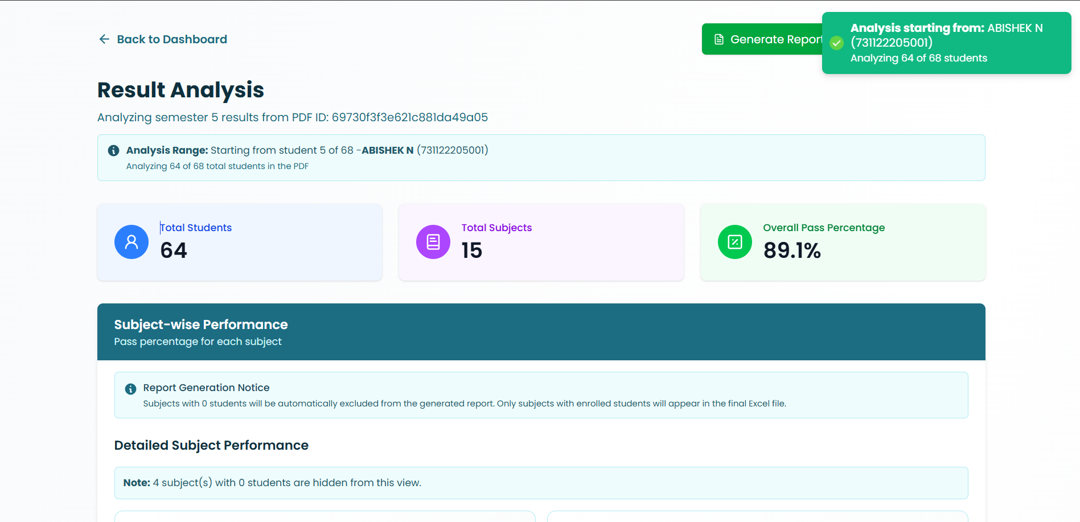The image size is (1080, 522).
Task: Click the Back to Dashboard link
Action: pos(163,39)
